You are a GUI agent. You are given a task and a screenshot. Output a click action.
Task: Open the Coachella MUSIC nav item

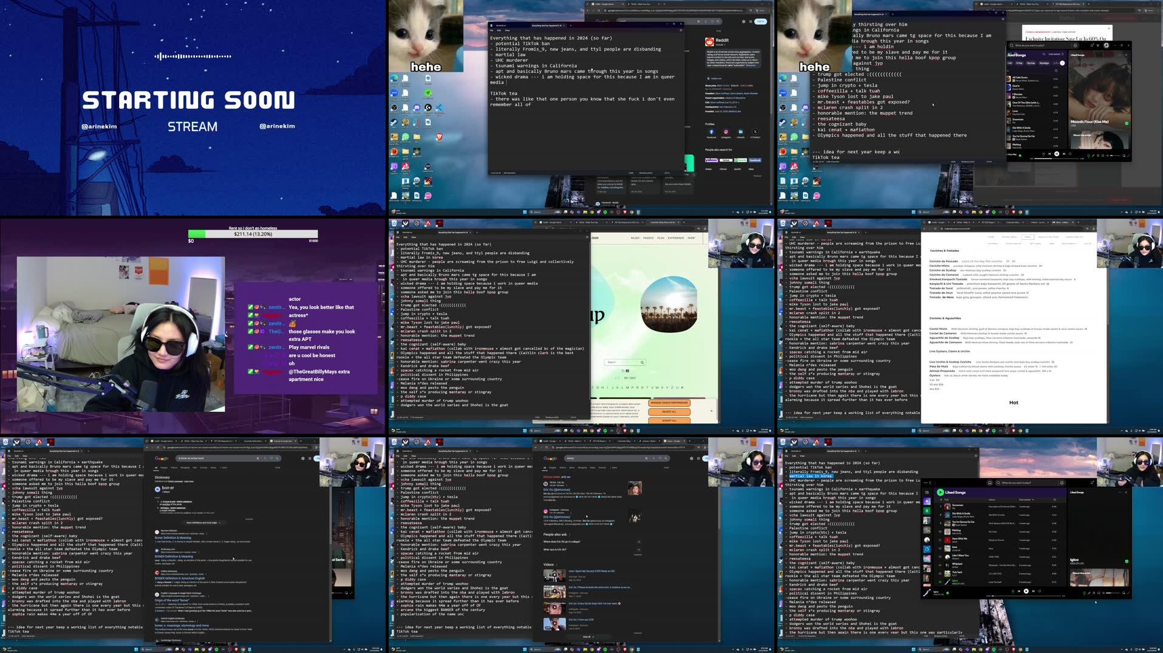pyautogui.click(x=635, y=238)
